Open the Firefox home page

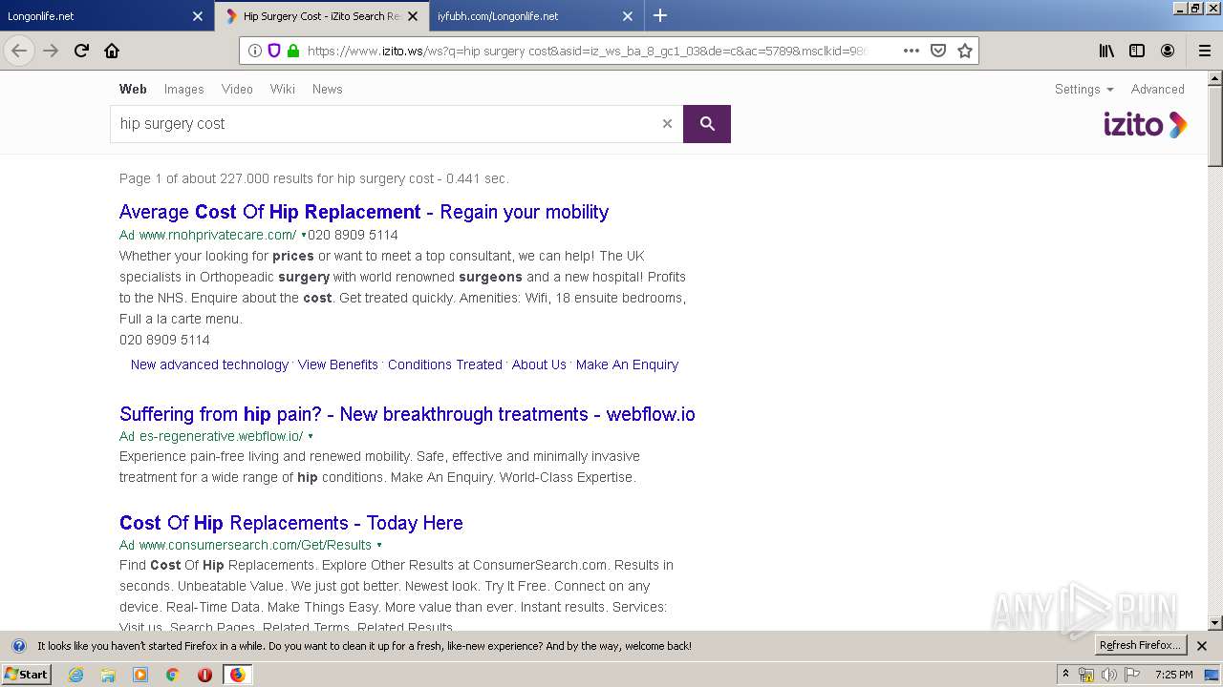click(x=112, y=51)
